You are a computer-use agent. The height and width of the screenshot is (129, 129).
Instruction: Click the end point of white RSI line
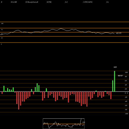pyautogui.click(x=114, y=34)
